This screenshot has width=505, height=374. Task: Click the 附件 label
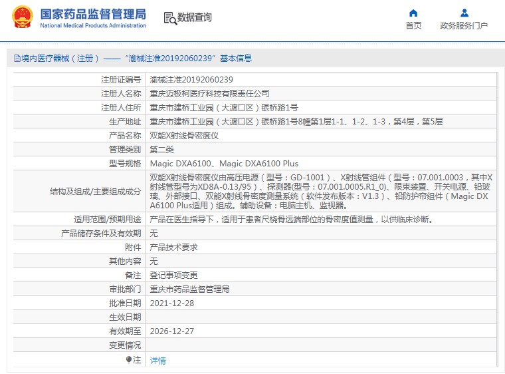tap(133, 248)
